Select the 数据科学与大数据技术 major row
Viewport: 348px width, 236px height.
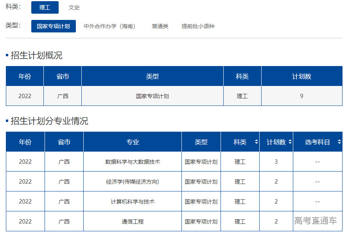tap(133, 161)
